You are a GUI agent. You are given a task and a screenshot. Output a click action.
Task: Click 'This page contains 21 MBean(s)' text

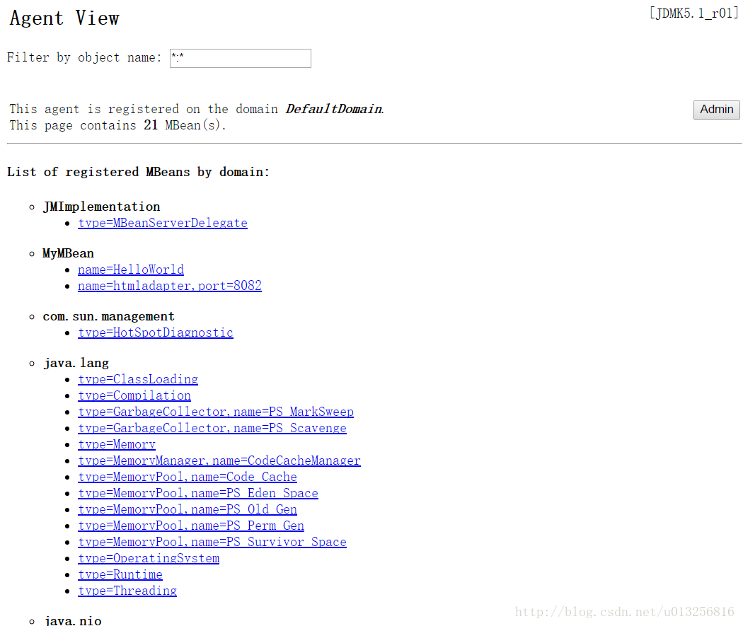[117, 125]
